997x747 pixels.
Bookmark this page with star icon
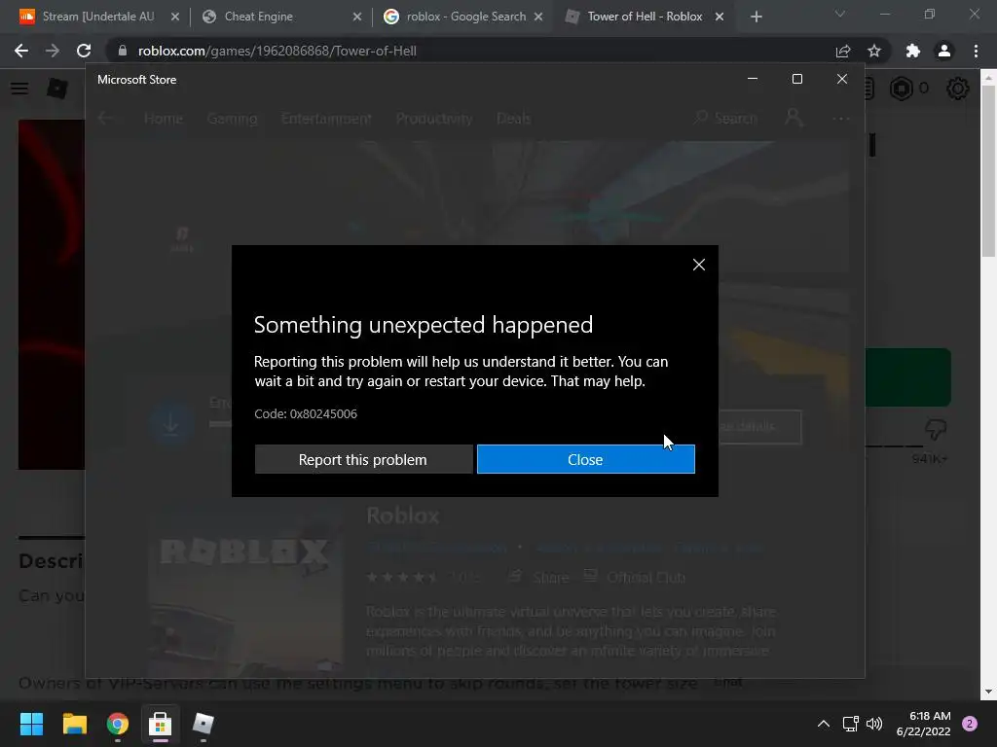tap(874, 51)
